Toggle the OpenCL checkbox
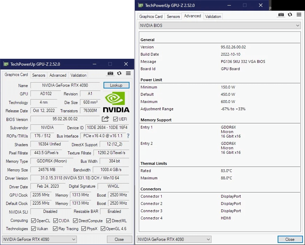Viewport: 305px width, 245px height. pos(34,221)
